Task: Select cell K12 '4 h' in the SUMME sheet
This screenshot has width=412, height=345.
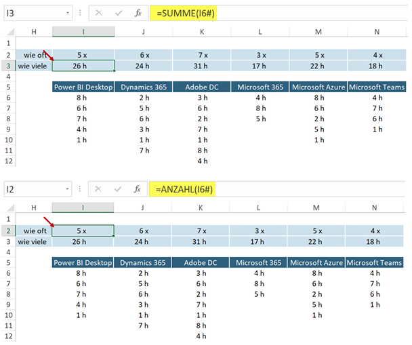Action: coord(202,161)
